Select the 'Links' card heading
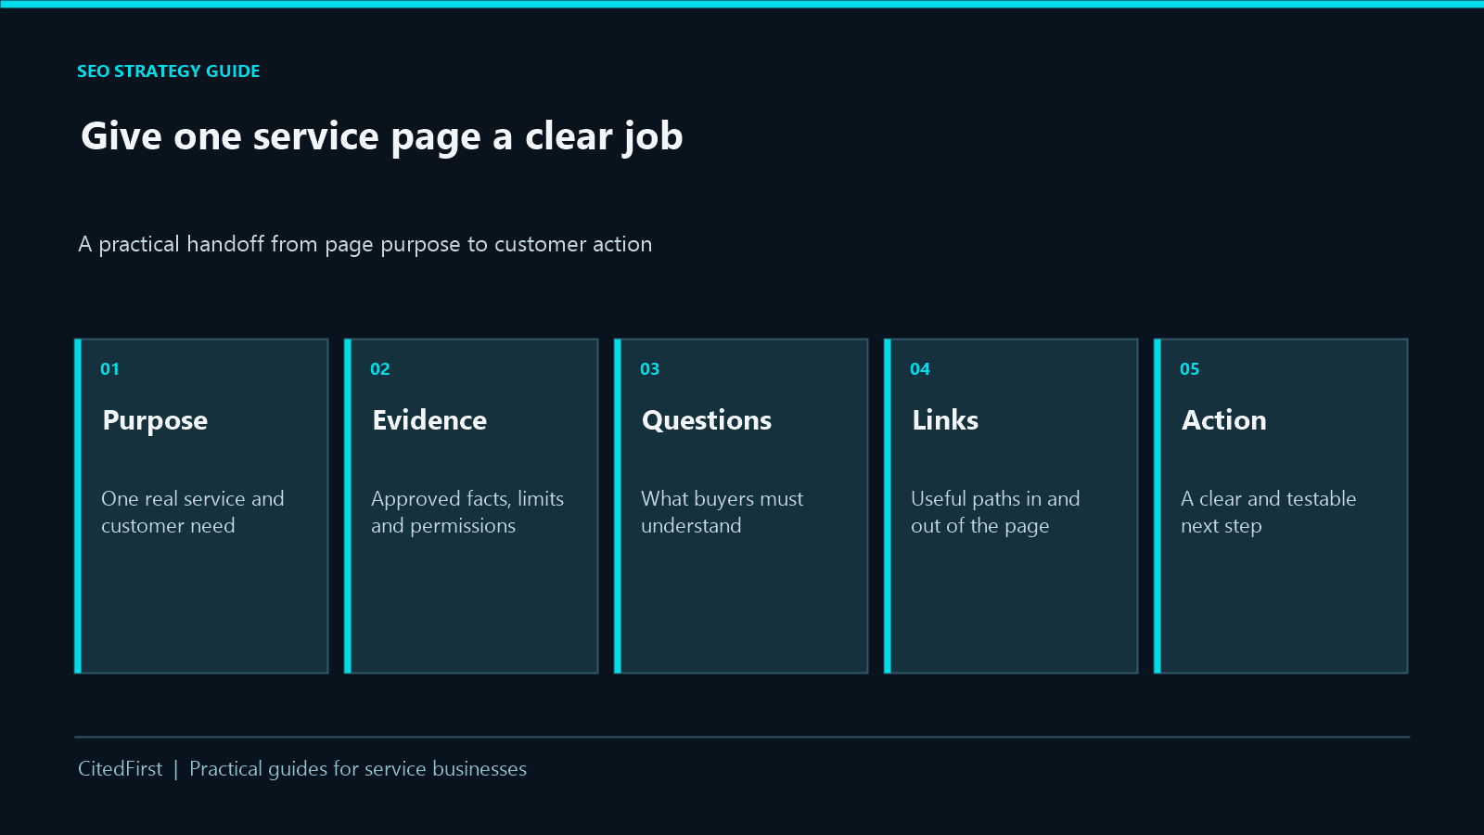 945,420
